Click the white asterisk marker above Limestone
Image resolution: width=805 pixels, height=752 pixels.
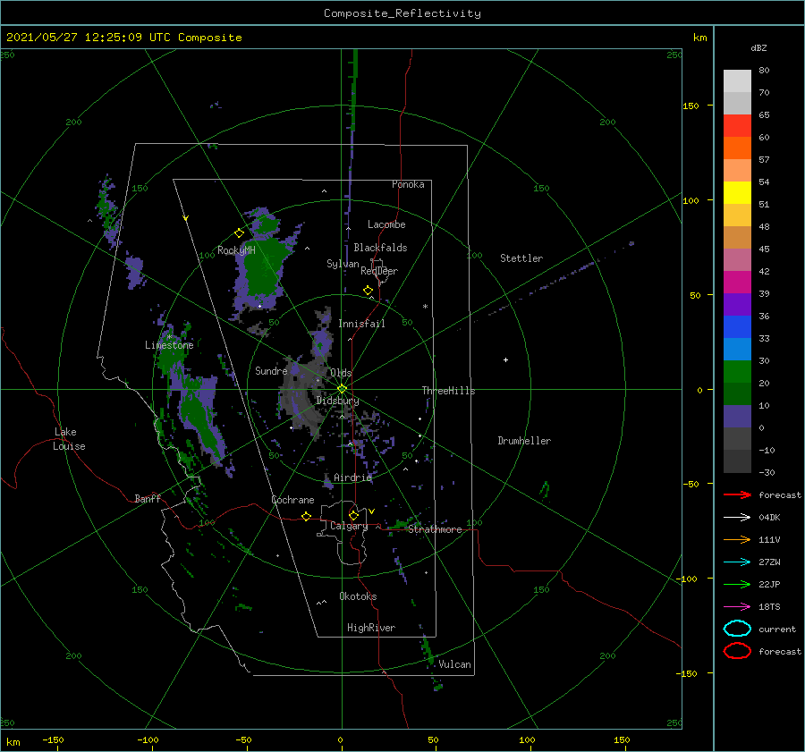[x=169, y=337]
